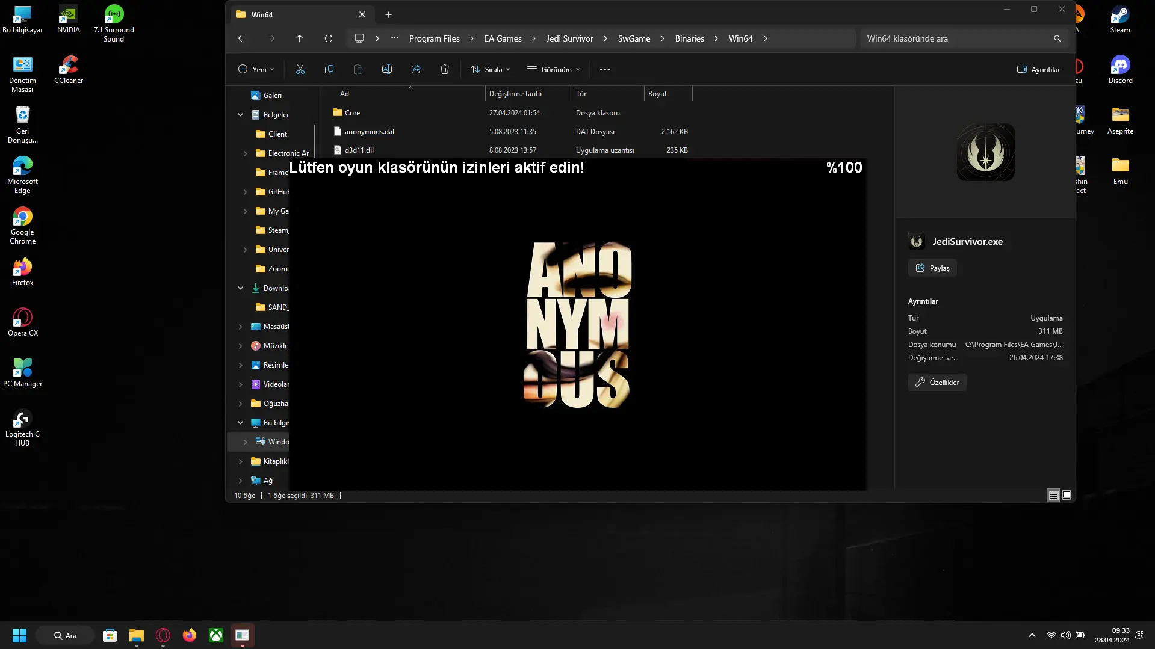Click the JediSurvivor.exe preview thumbnail
This screenshot has width=1155, height=649.
coord(985,152)
